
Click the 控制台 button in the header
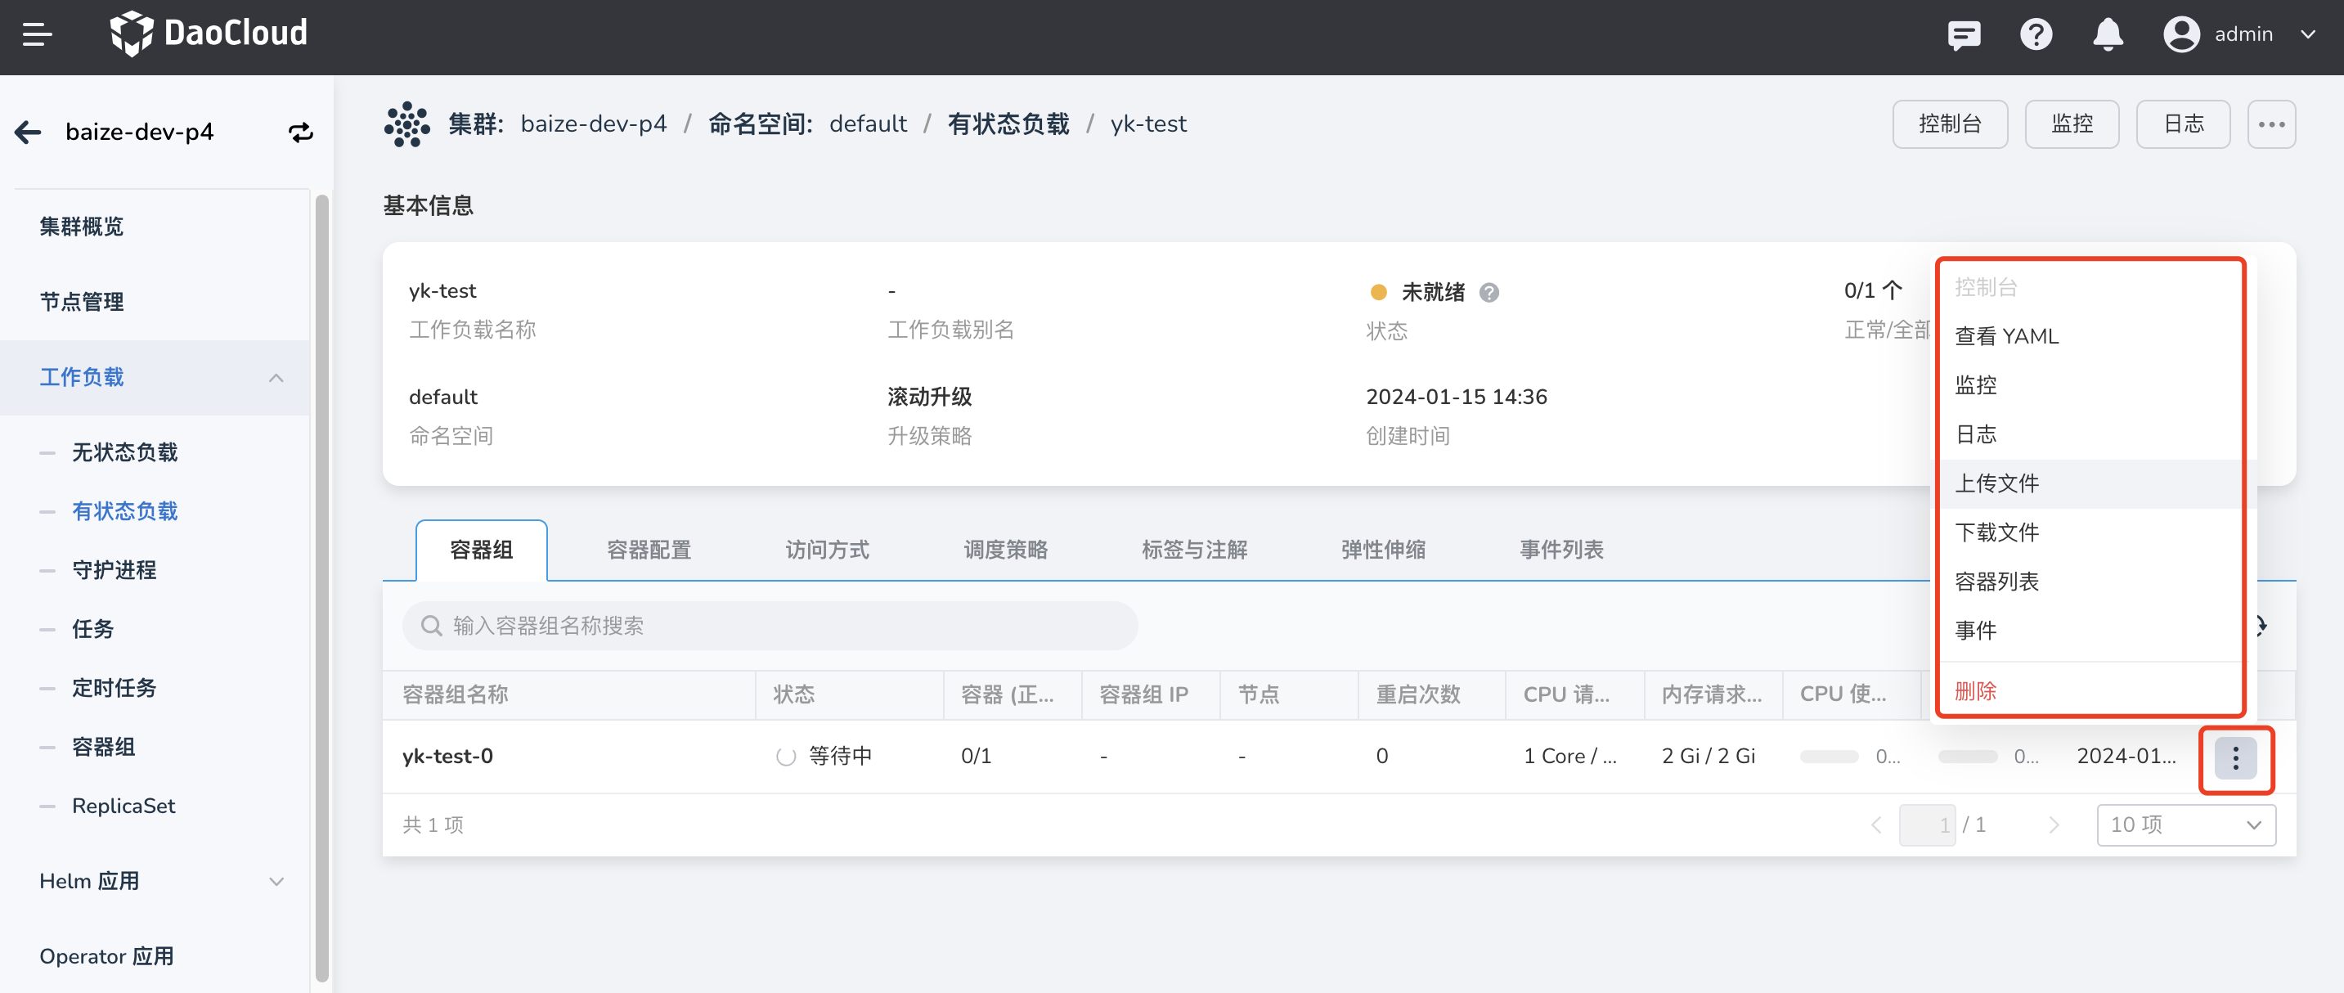[x=1950, y=124]
